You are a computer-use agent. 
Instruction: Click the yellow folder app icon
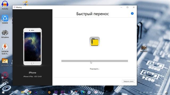[95, 42]
